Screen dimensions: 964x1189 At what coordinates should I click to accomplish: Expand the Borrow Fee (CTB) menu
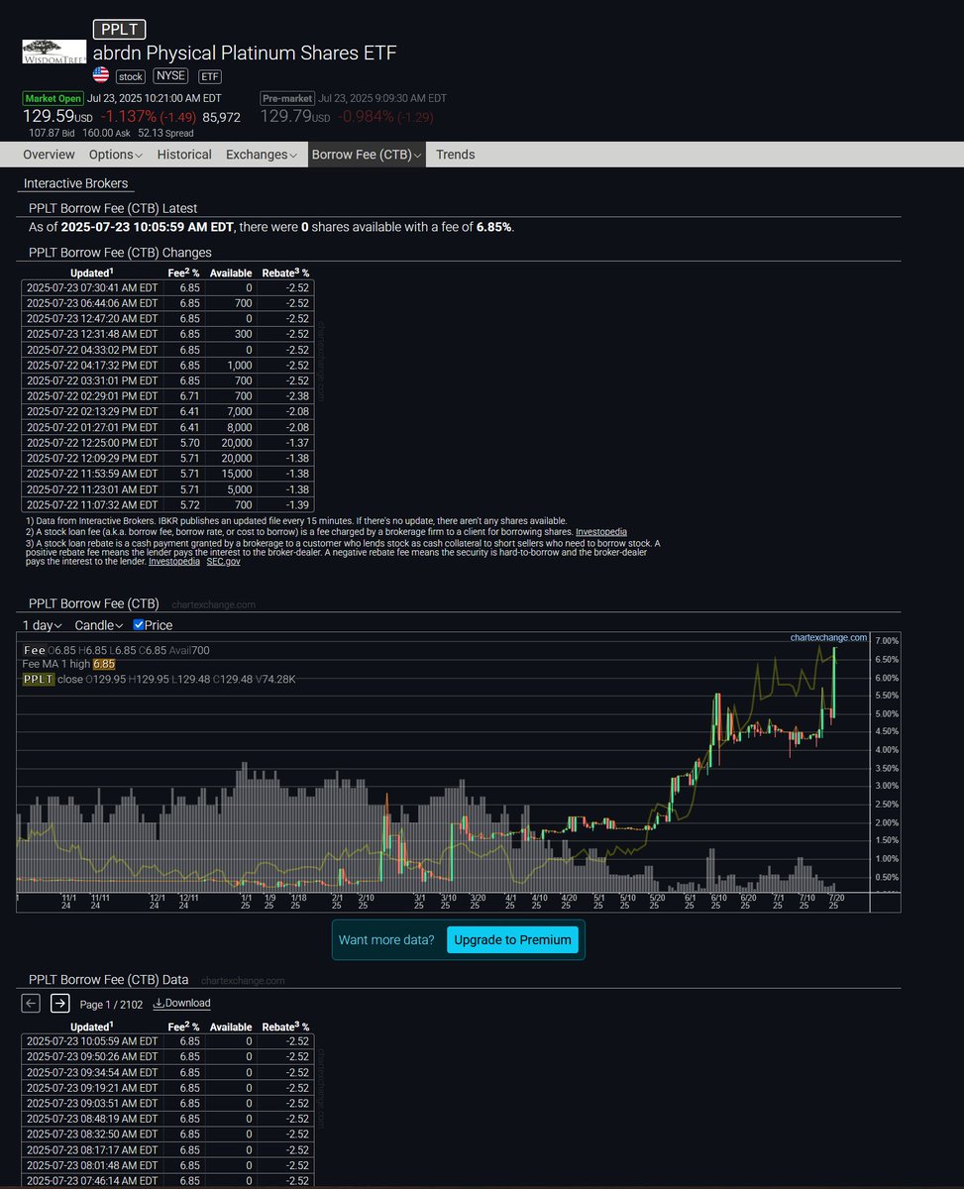coord(367,155)
